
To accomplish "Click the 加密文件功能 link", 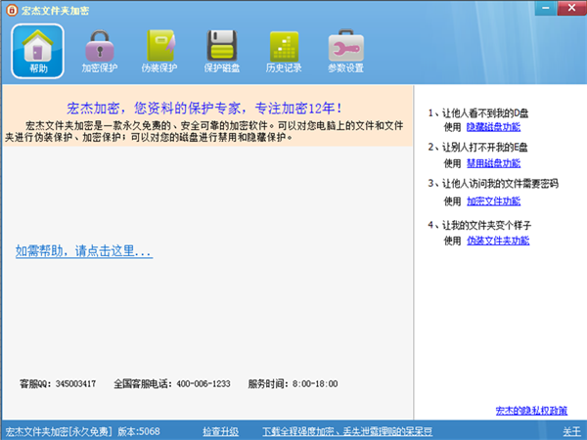I will point(493,200).
